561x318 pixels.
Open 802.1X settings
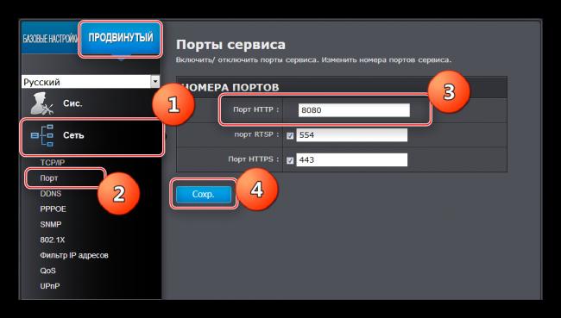(x=53, y=240)
